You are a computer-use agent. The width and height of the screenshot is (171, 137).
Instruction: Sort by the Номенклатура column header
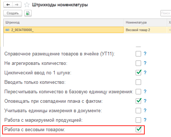(x=145, y=23)
